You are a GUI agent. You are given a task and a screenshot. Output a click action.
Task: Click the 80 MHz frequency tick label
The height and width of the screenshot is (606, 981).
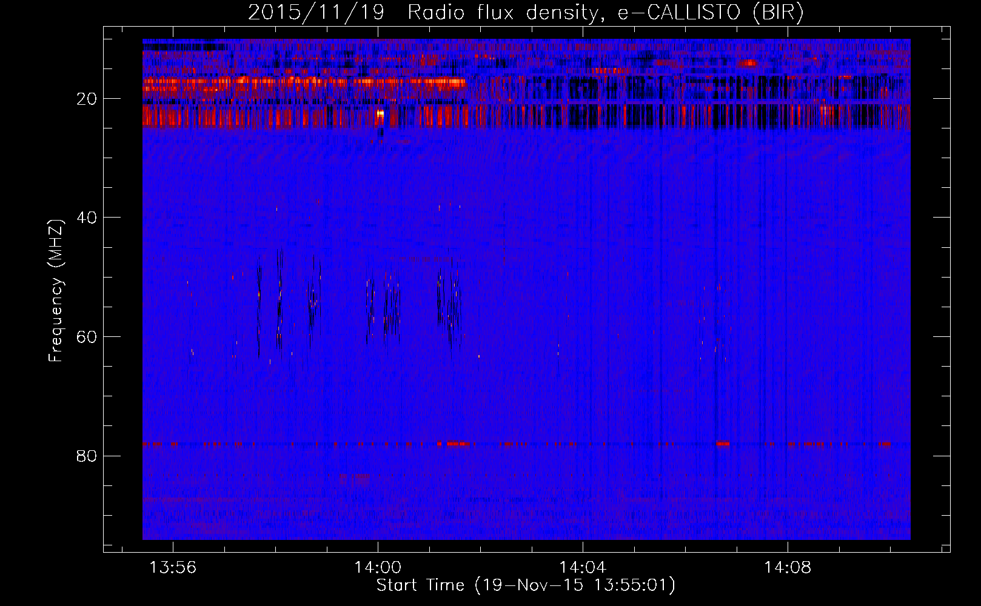(x=87, y=456)
